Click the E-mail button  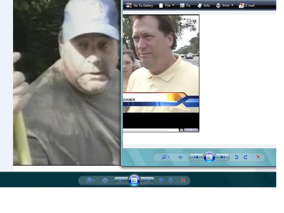click(247, 6)
